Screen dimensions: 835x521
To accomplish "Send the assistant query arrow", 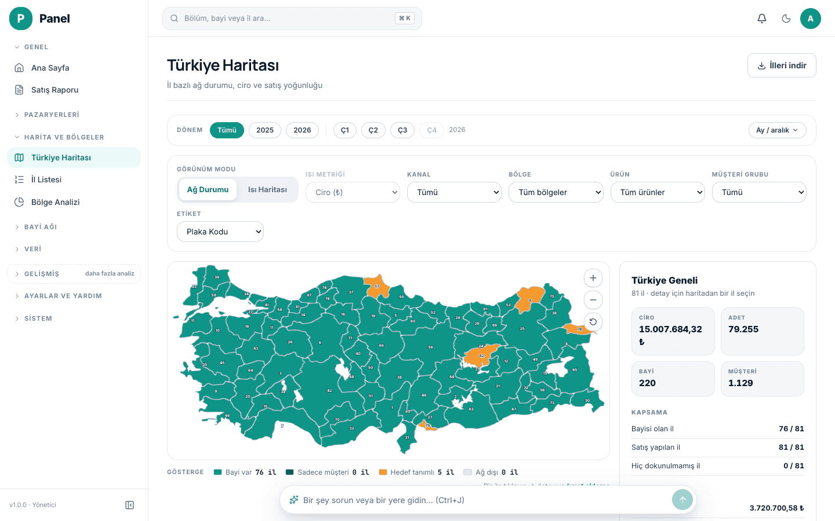I will (682, 500).
